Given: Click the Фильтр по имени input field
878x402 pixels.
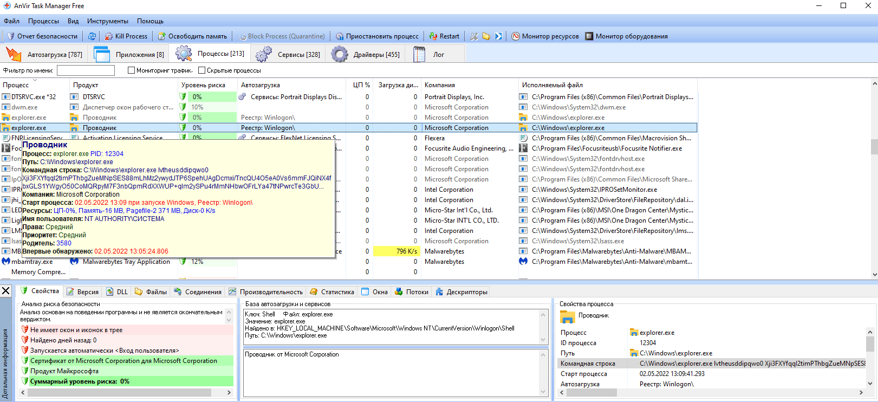Looking at the screenshot, I should (86, 70).
